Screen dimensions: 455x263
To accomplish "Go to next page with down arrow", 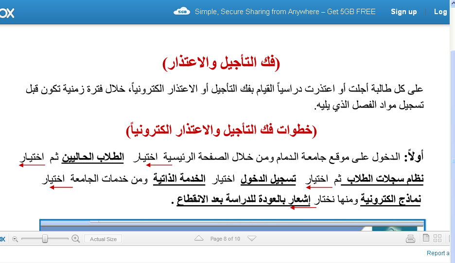I will [x=252, y=239].
